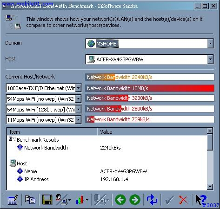Screen dimensions: 220x209
Task: Open the 11Mbps WiFi [no wep] dropdown
Action: point(79,120)
